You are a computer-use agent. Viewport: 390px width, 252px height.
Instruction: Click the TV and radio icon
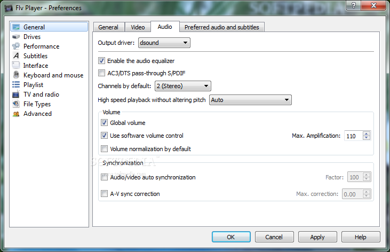coord(16,94)
